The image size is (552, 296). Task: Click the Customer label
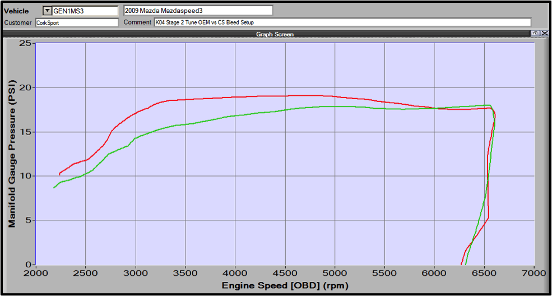click(x=17, y=22)
